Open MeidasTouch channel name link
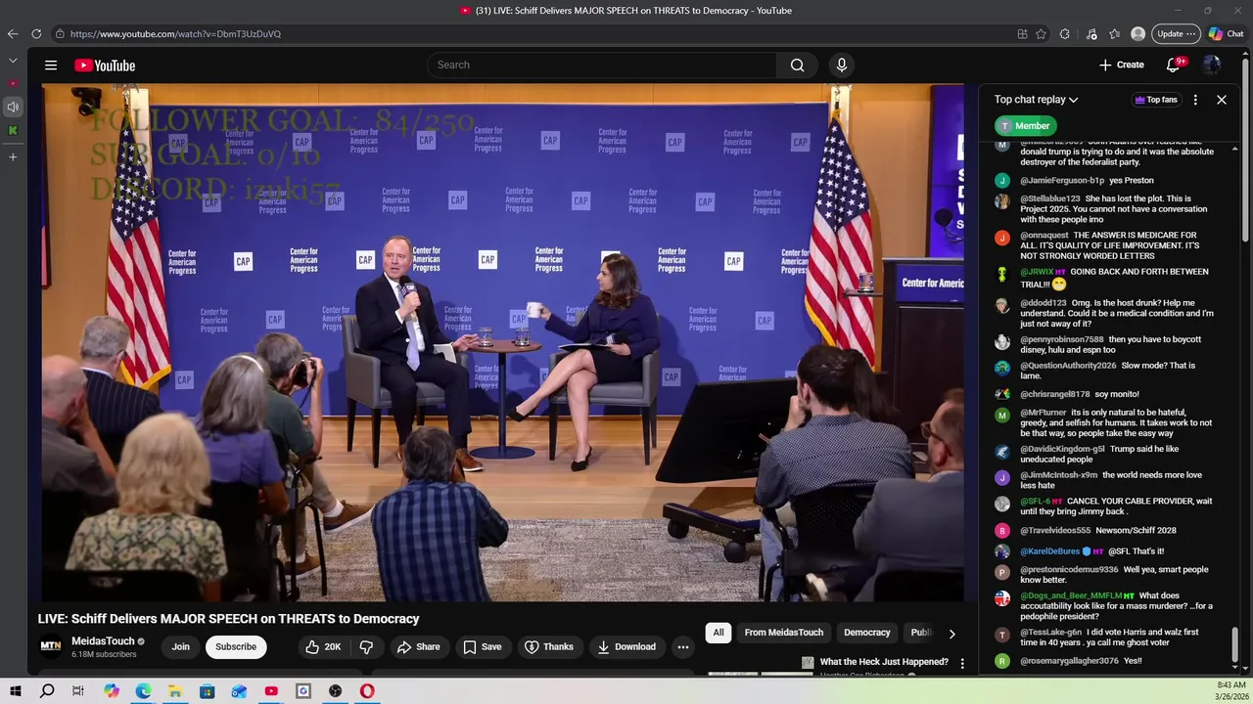Image resolution: width=1253 pixels, height=704 pixels. point(103,641)
